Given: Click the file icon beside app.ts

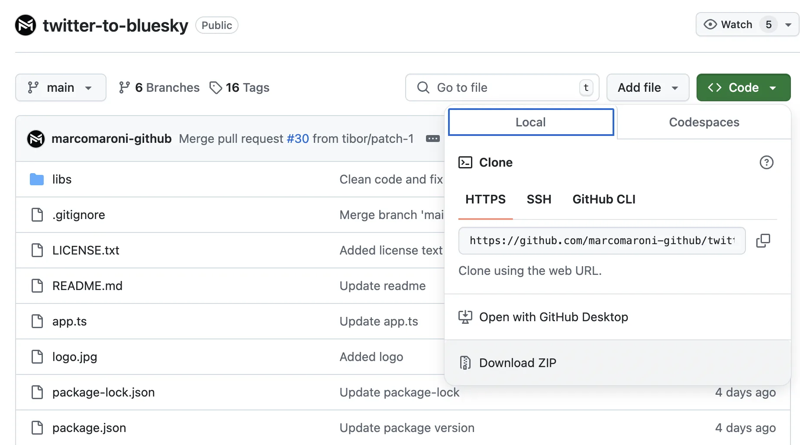Looking at the screenshot, I should [x=37, y=321].
